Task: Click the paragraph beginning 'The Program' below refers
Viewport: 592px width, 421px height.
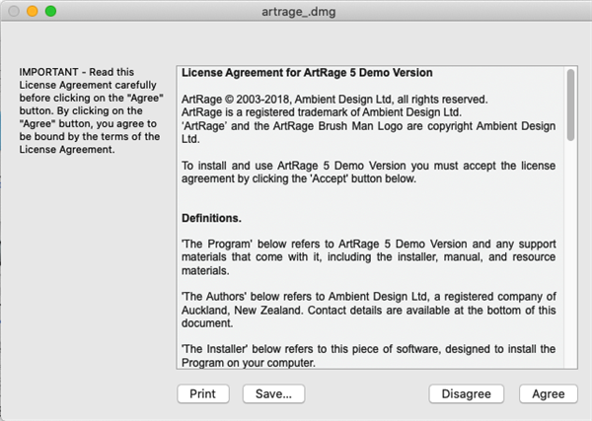Action: [x=368, y=257]
